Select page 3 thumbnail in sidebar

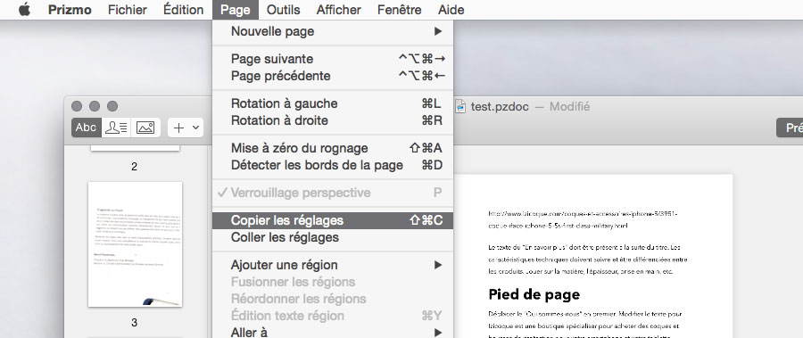pos(136,244)
